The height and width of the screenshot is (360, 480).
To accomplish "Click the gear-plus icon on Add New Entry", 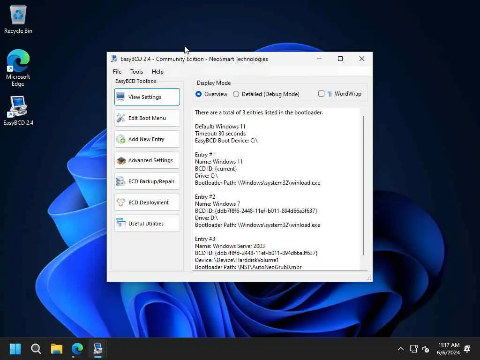I will pos(120,139).
